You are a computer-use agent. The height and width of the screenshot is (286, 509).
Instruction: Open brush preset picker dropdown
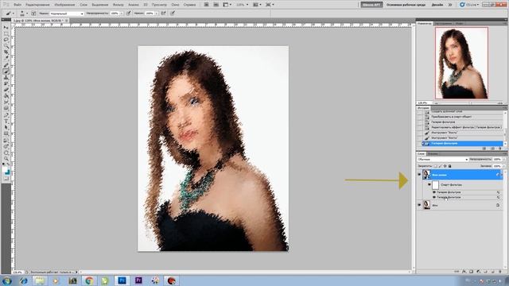(27, 14)
